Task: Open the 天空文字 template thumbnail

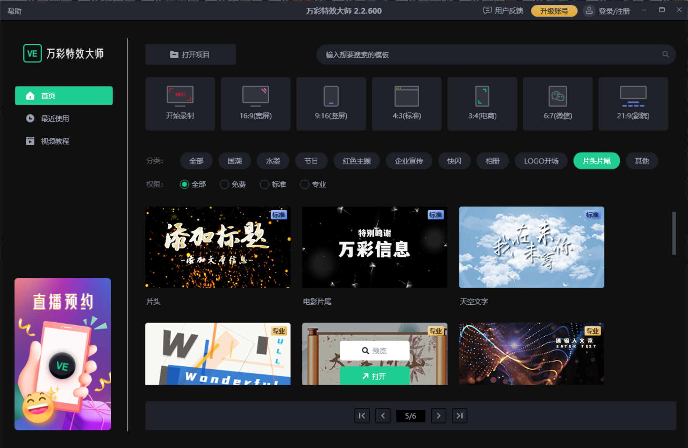Action: point(531,247)
